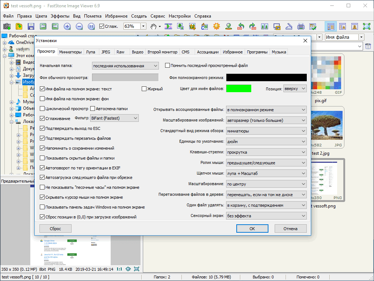Image resolution: width=374 pixels, height=281 pixels.
Task: Click the floppy disk Save icon
Action: 31,26
